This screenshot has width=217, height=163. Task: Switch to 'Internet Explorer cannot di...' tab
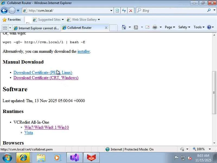(37, 28)
